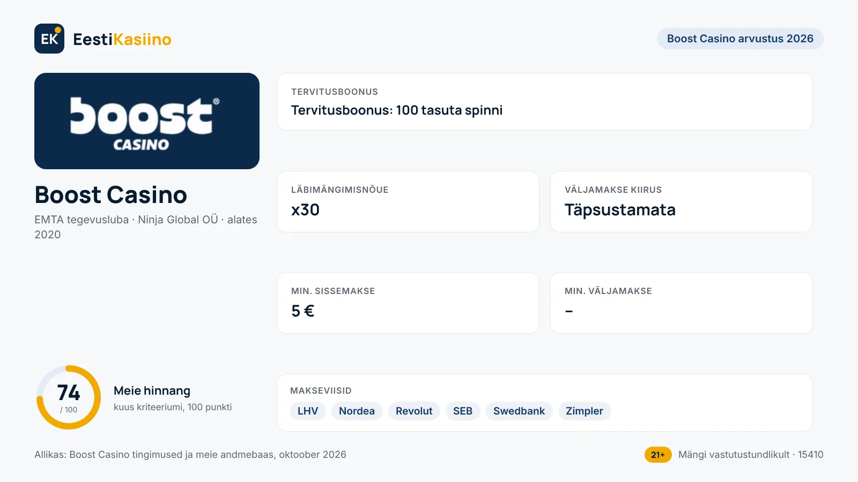Click the 74 score rating ring

69,397
